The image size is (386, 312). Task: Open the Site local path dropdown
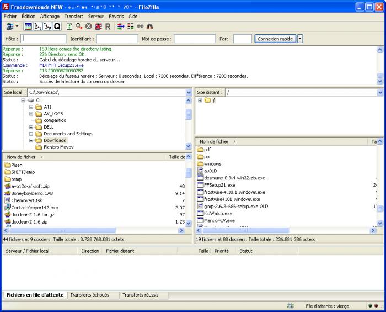[189, 92]
